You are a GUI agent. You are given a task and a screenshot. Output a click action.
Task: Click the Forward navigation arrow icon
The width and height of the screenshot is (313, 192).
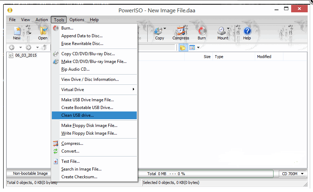tap(29, 47)
